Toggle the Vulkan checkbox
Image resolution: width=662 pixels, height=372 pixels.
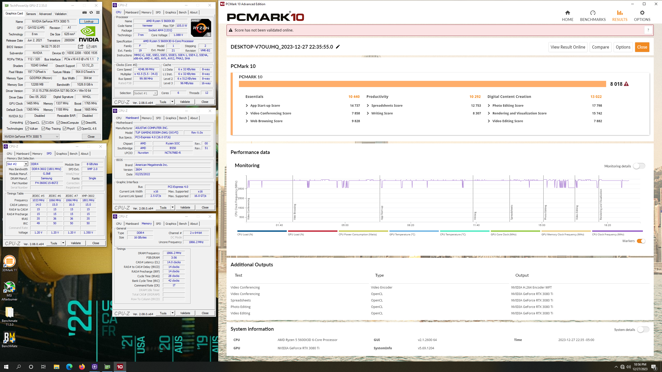27,128
